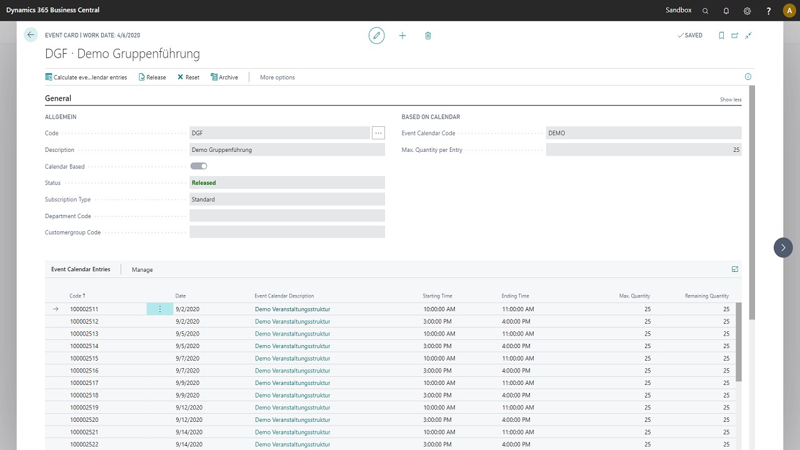This screenshot has height=450, width=800.
Task: Open the settings gear
Action: [747, 11]
